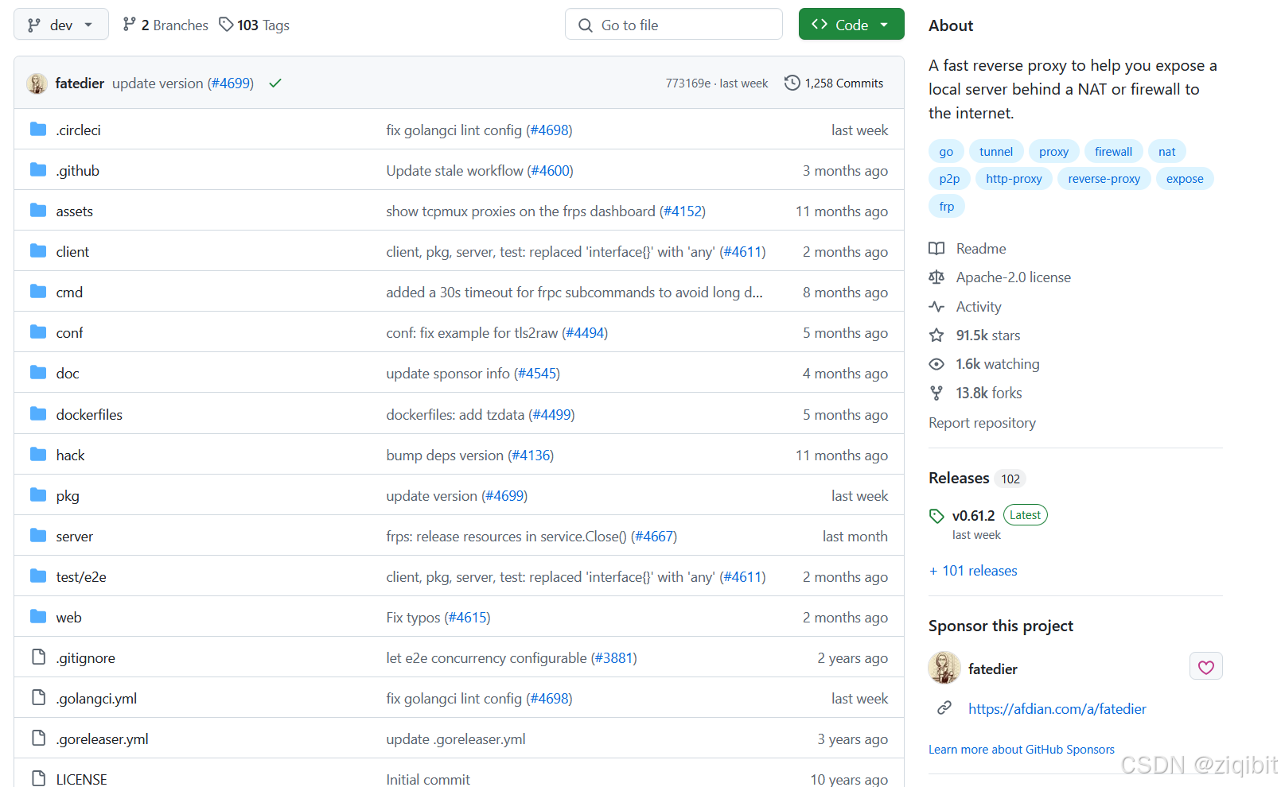Click the folder icon for assets
The image size is (1281, 787).
[x=38, y=210]
